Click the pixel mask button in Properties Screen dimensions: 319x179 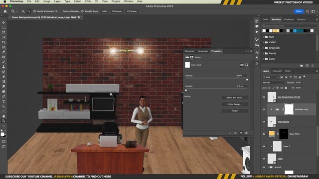242,65
